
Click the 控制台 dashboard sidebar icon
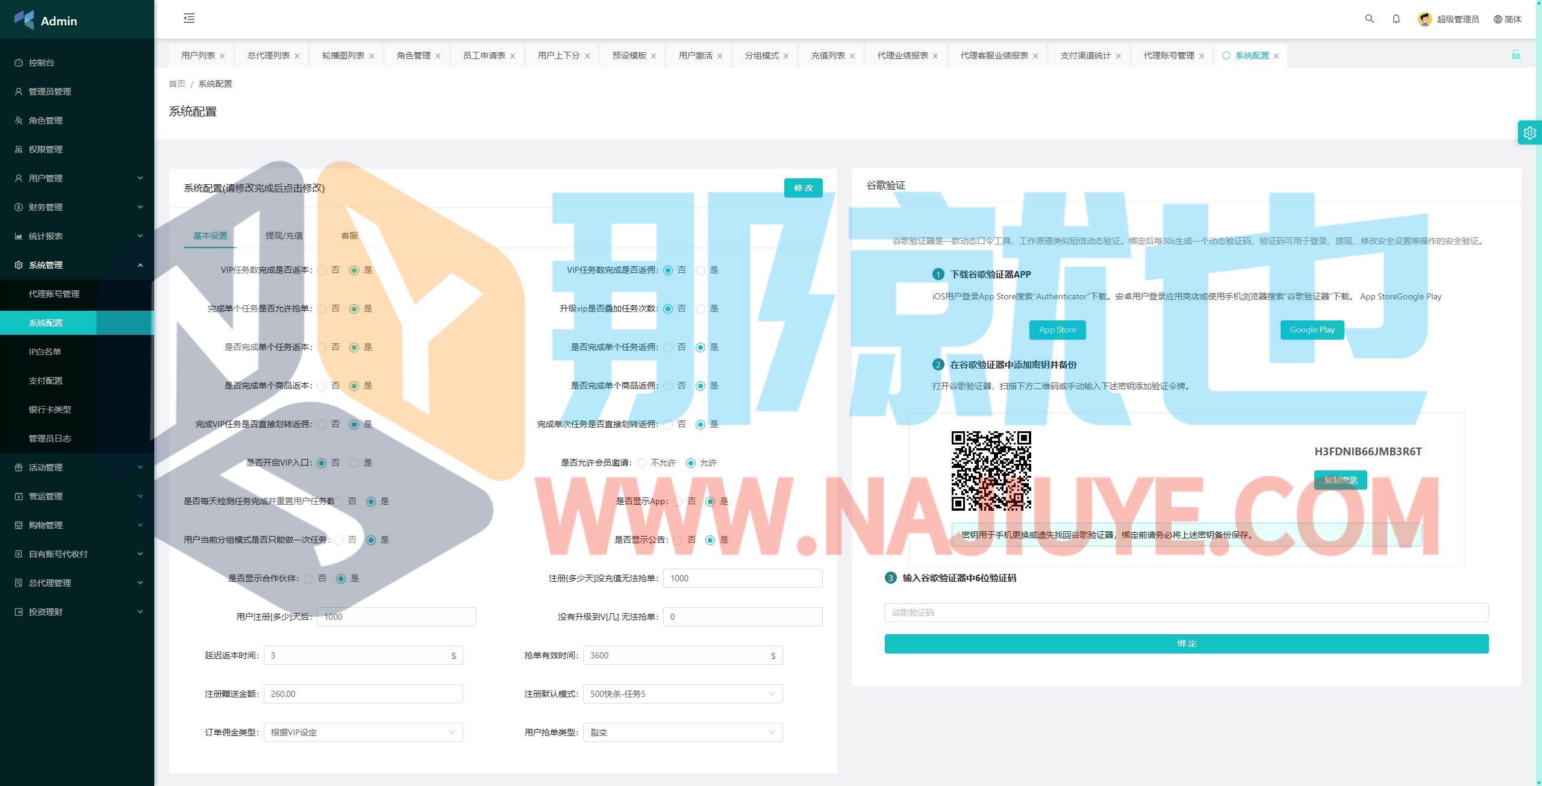pyautogui.click(x=19, y=63)
